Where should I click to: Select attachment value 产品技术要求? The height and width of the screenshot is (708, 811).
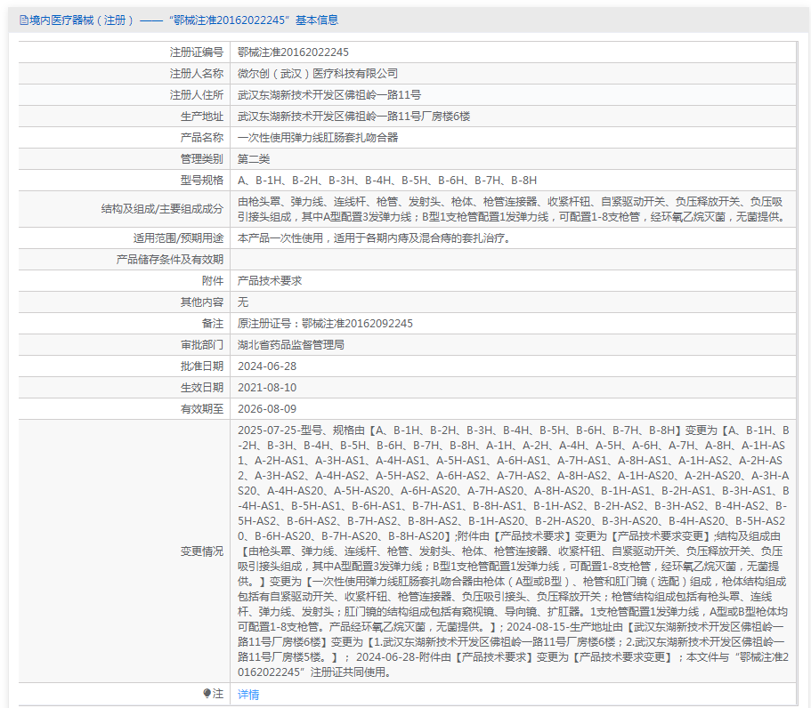click(270, 280)
